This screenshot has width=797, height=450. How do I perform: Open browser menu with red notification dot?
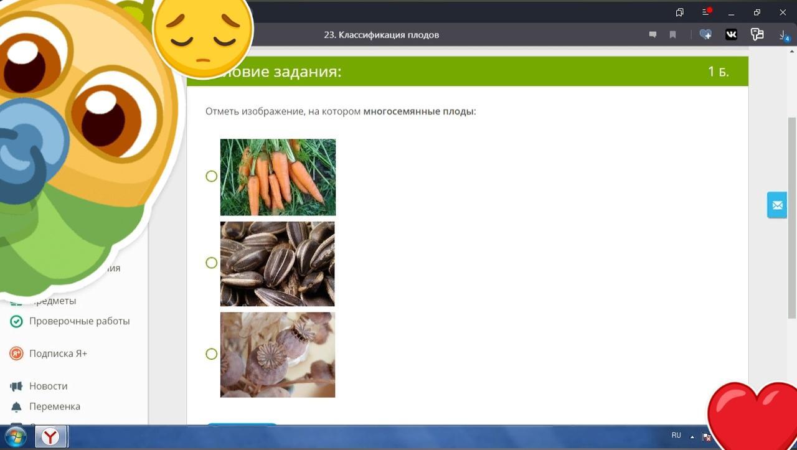pyautogui.click(x=706, y=12)
